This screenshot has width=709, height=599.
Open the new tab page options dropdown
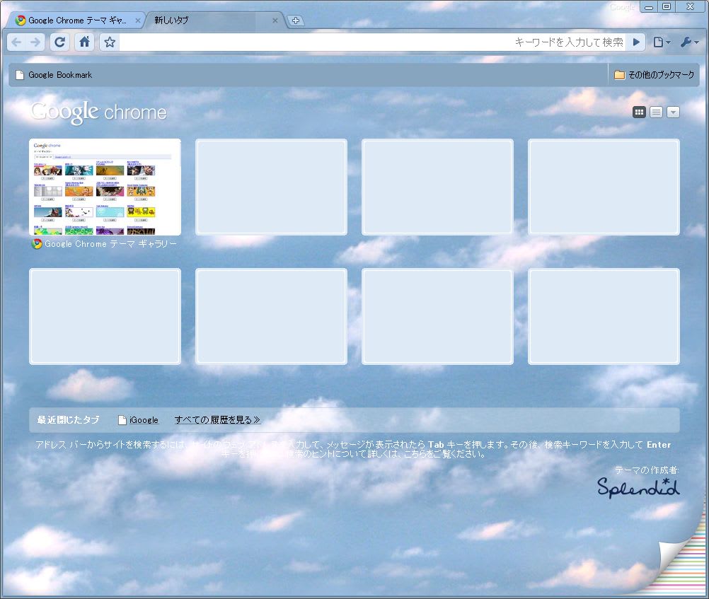click(x=673, y=112)
